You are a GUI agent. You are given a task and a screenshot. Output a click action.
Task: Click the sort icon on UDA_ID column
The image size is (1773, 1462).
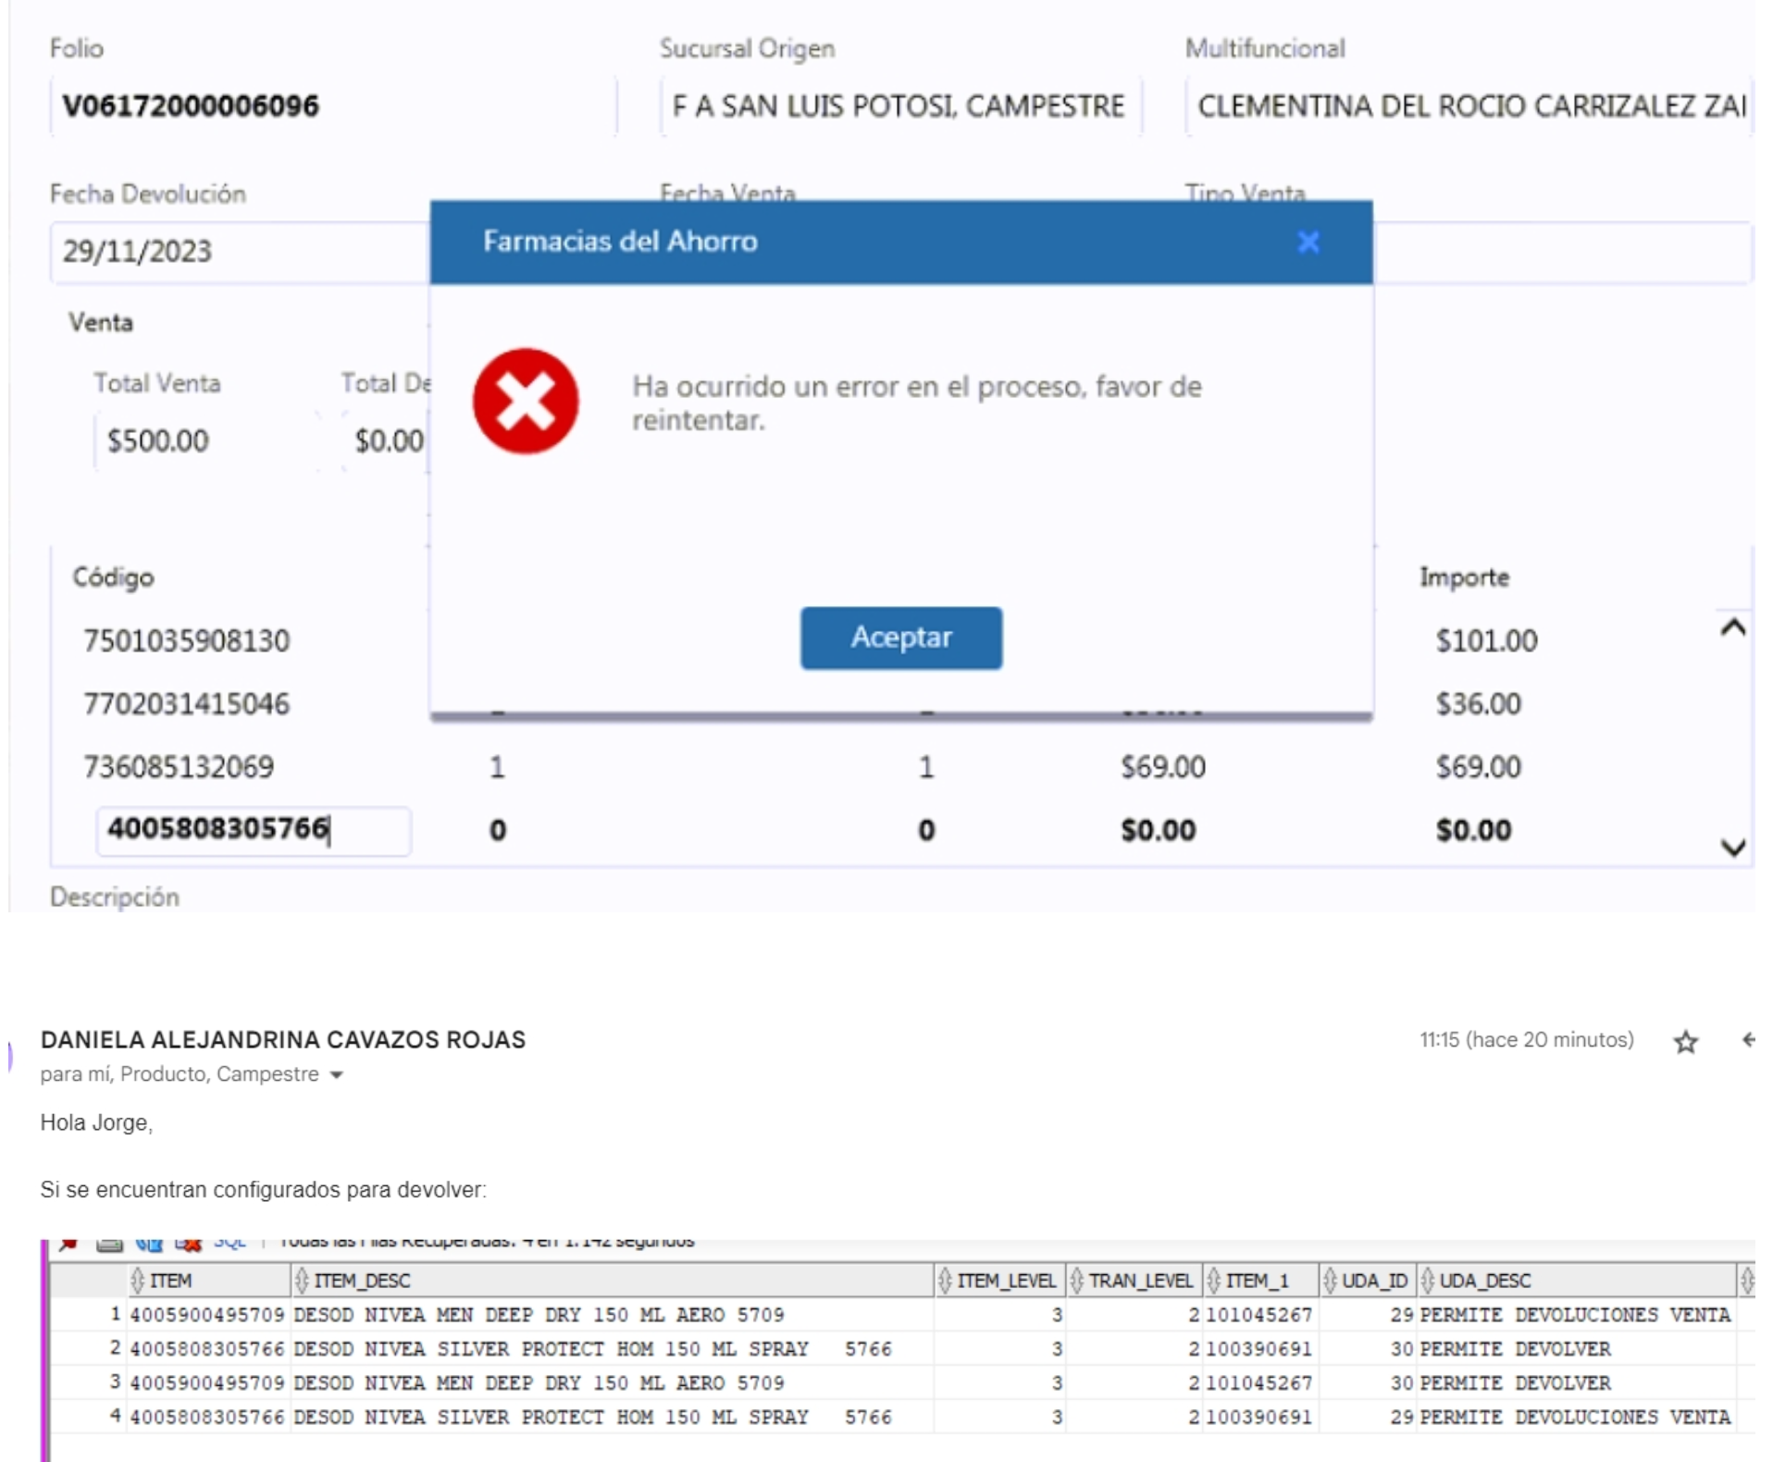coord(1330,1281)
